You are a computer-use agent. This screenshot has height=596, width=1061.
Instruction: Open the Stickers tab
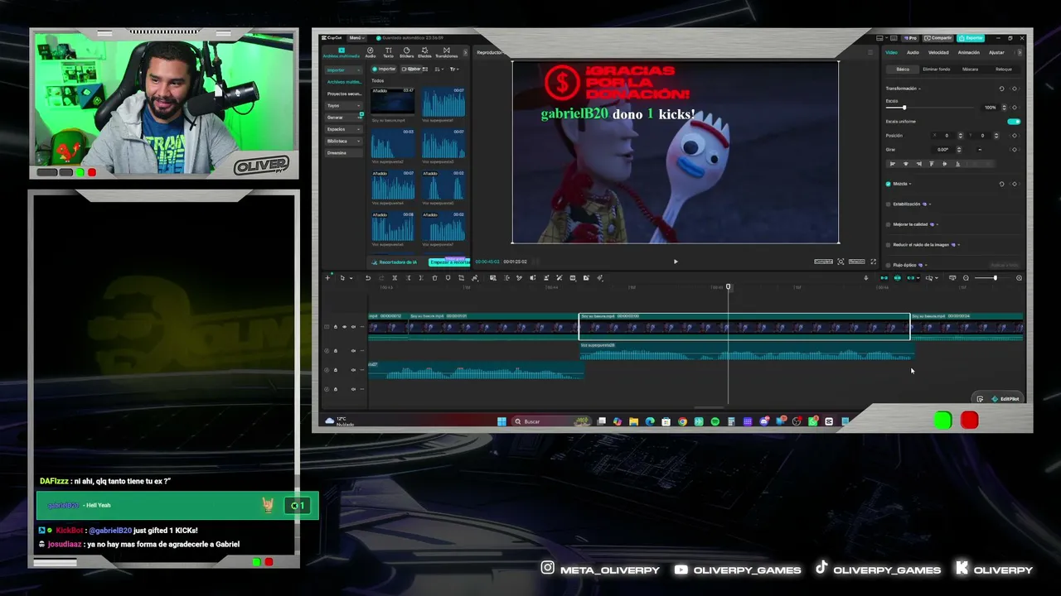tap(406, 53)
